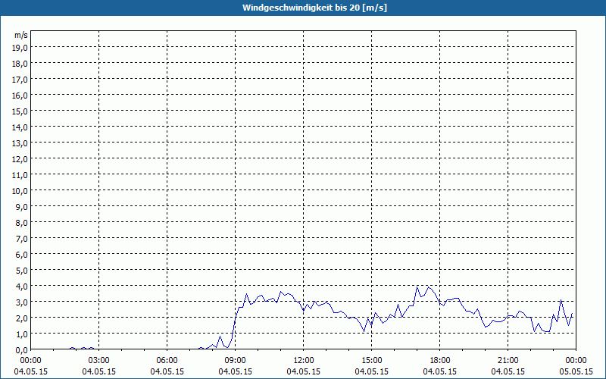Click the '2,0' y-axis label
Screen dimensions: 606x379
(21, 318)
